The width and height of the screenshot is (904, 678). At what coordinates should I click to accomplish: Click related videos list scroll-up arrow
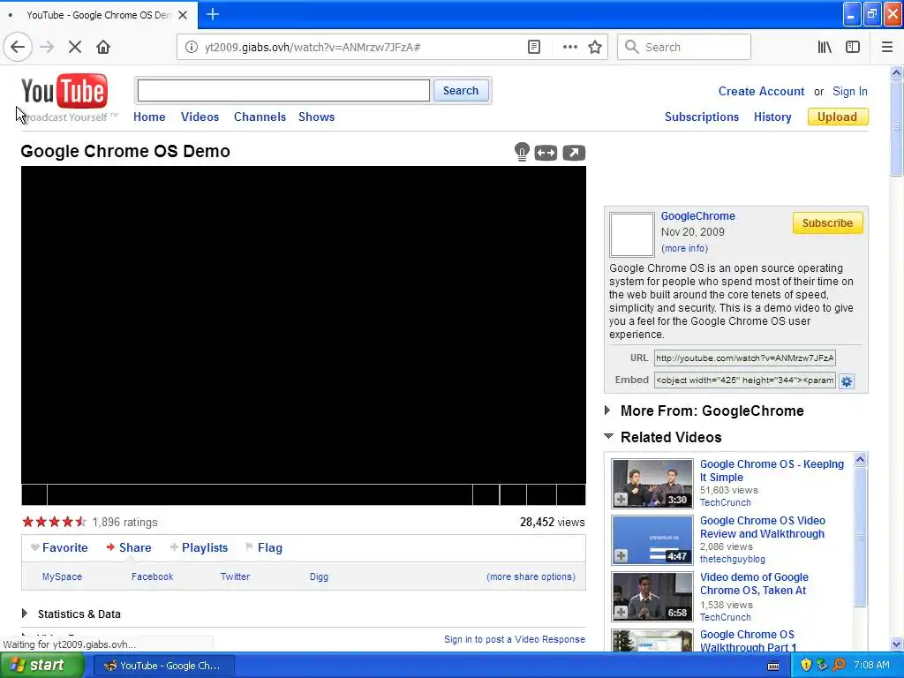pos(860,459)
